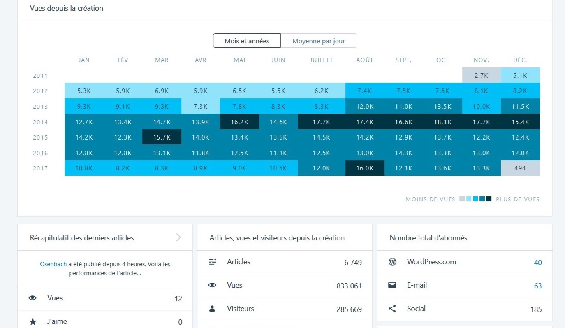The width and height of the screenshot is (565, 328).
Task: Click the Social share icon
Action: pyautogui.click(x=392, y=309)
